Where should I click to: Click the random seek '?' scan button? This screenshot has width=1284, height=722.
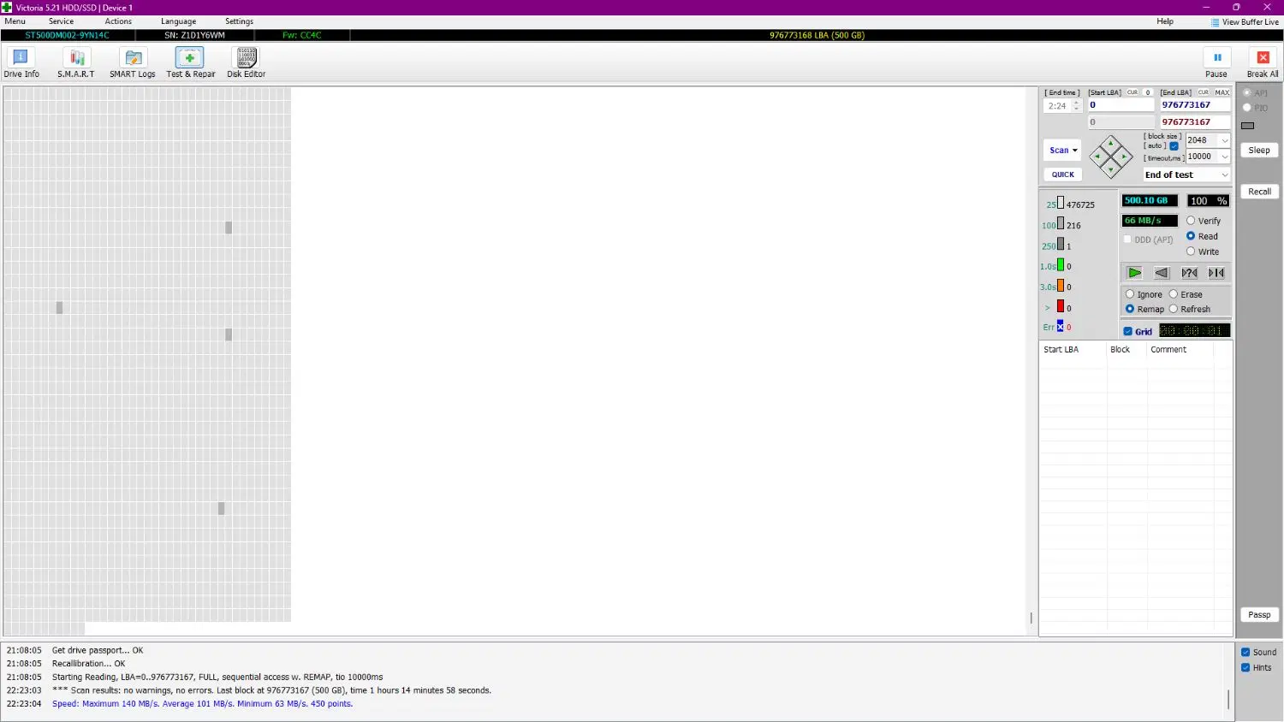[1189, 273]
